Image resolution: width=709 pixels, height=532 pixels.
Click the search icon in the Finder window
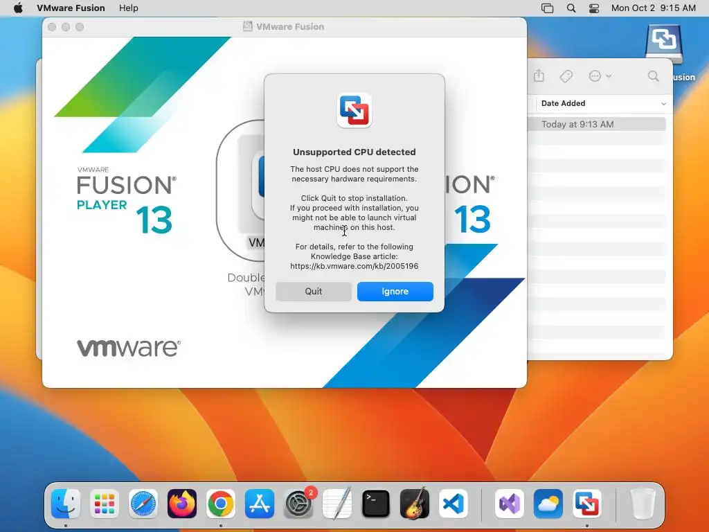[653, 76]
